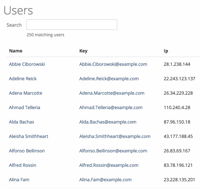Open the Alfred Rossin name link
The width and height of the screenshot is (200, 189).
[23, 165]
